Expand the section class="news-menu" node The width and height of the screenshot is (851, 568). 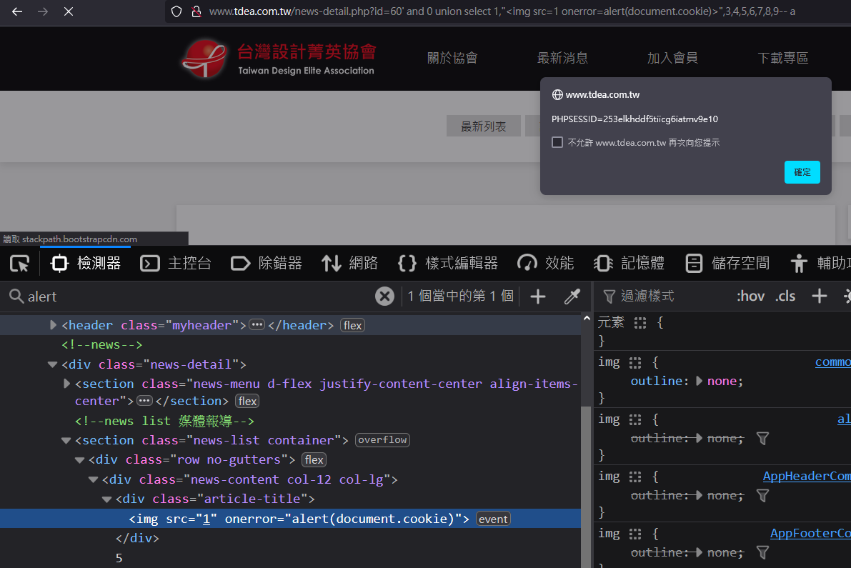pyautogui.click(x=66, y=384)
